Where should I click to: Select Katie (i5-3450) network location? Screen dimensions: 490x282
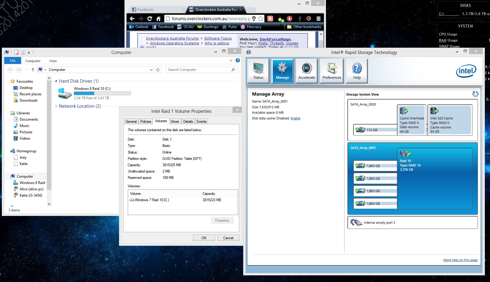pyautogui.click(x=31, y=195)
